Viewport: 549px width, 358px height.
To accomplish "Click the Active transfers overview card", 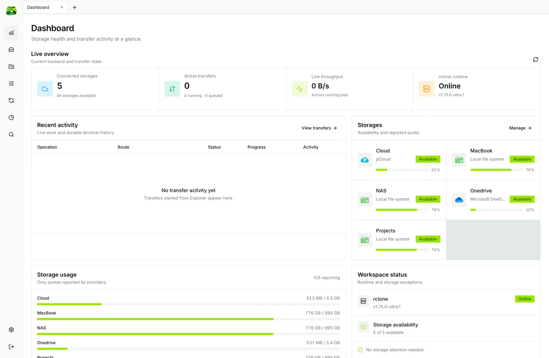I will pos(222,89).
